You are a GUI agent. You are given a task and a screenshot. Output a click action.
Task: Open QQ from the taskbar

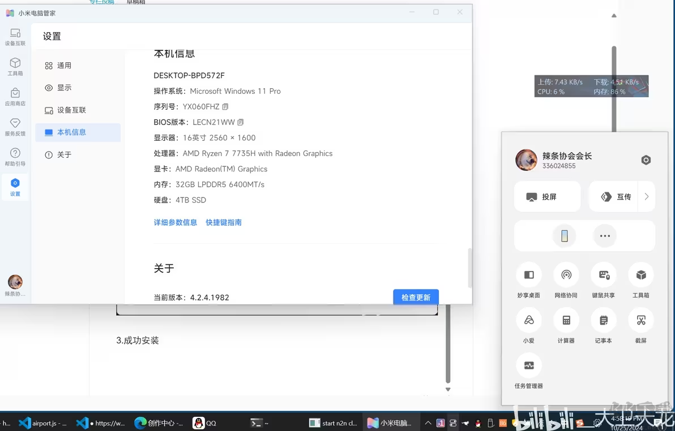pos(205,423)
